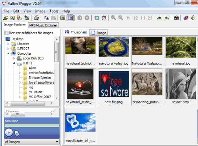Enable Recurse subfolders for images checkbox
The image size is (198, 146).
pyautogui.click(x=6, y=33)
